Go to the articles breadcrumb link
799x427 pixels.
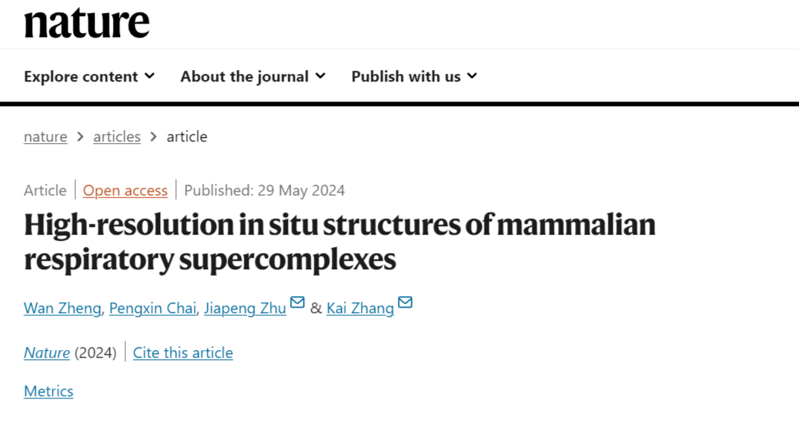pos(117,136)
